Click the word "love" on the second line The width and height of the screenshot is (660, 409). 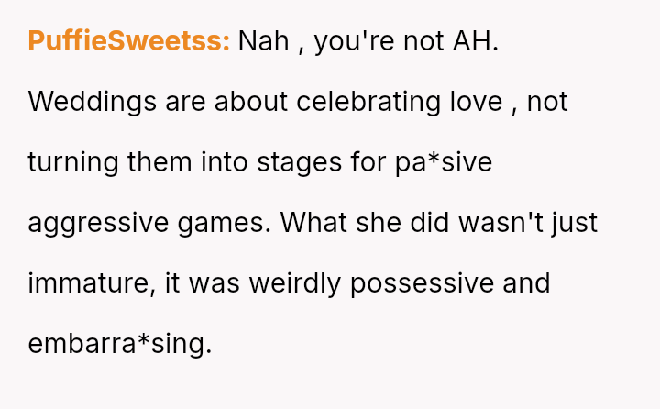click(477, 102)
